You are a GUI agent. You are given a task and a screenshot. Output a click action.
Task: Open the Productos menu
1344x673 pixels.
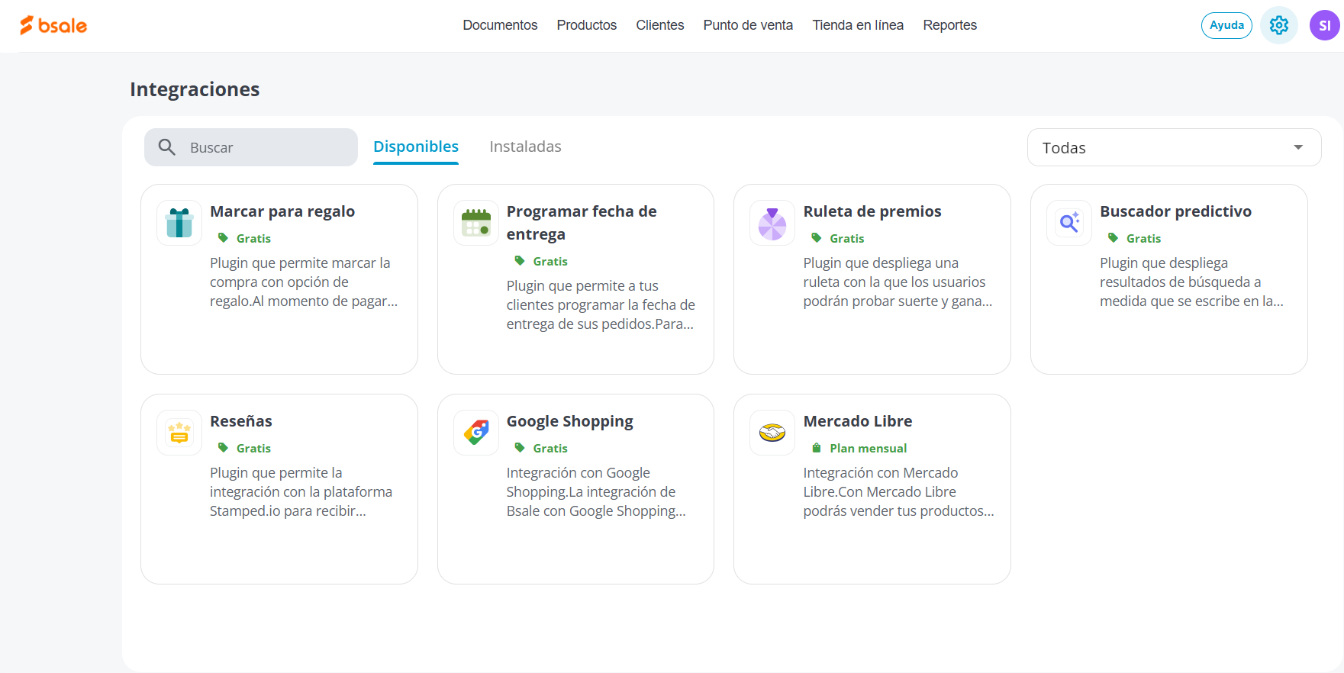(x=587, y=25)
